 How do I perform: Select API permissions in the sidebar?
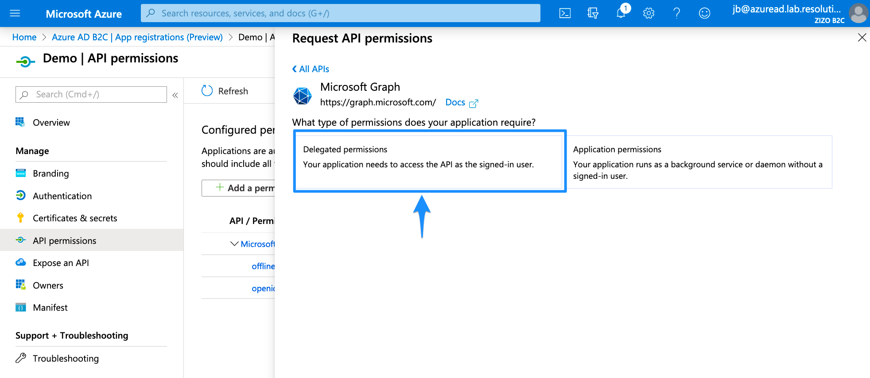click(x=91, y=240)
